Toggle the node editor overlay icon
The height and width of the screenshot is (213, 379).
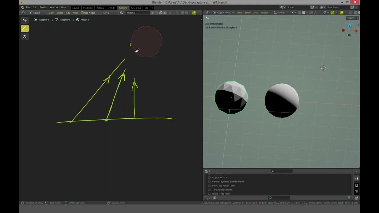tap(194, 13)
